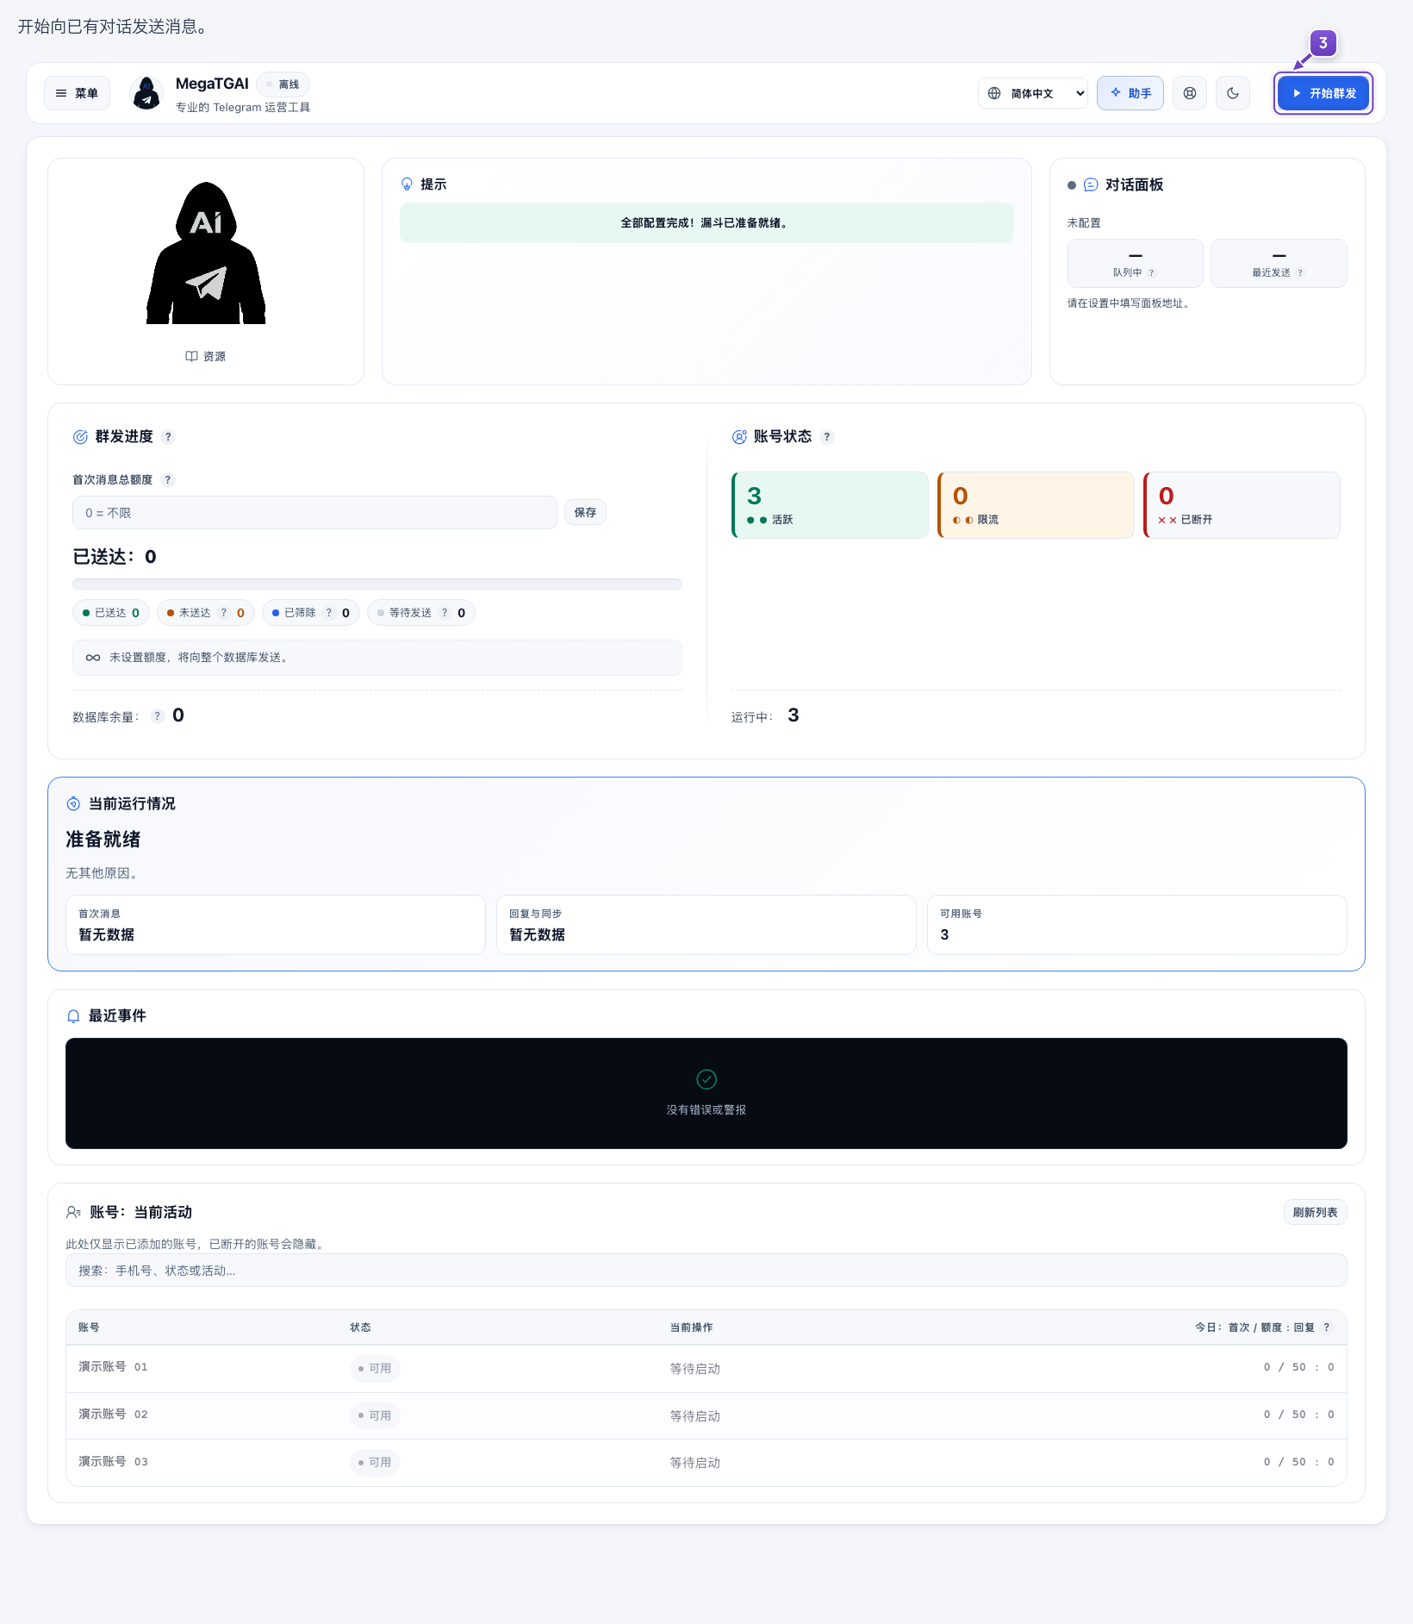Click the help icon in the 未送达 chip

click(x=224, y=613)
